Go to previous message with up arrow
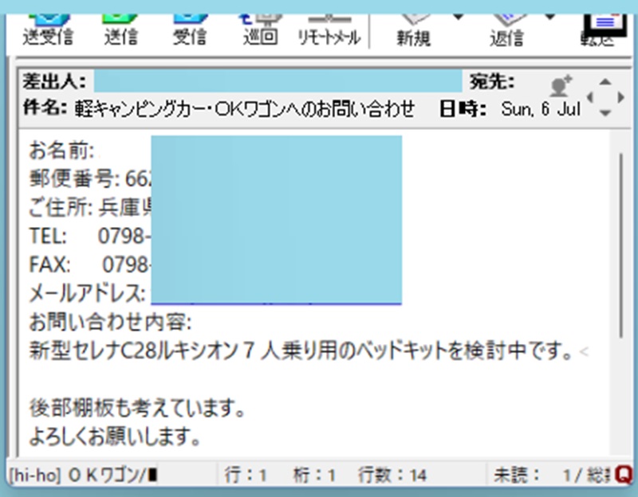This screenshot has width=638, height=497. coord(605,82)
